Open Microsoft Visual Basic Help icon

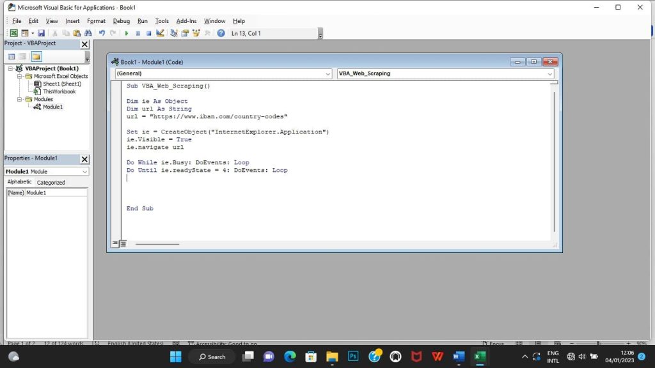221,33
